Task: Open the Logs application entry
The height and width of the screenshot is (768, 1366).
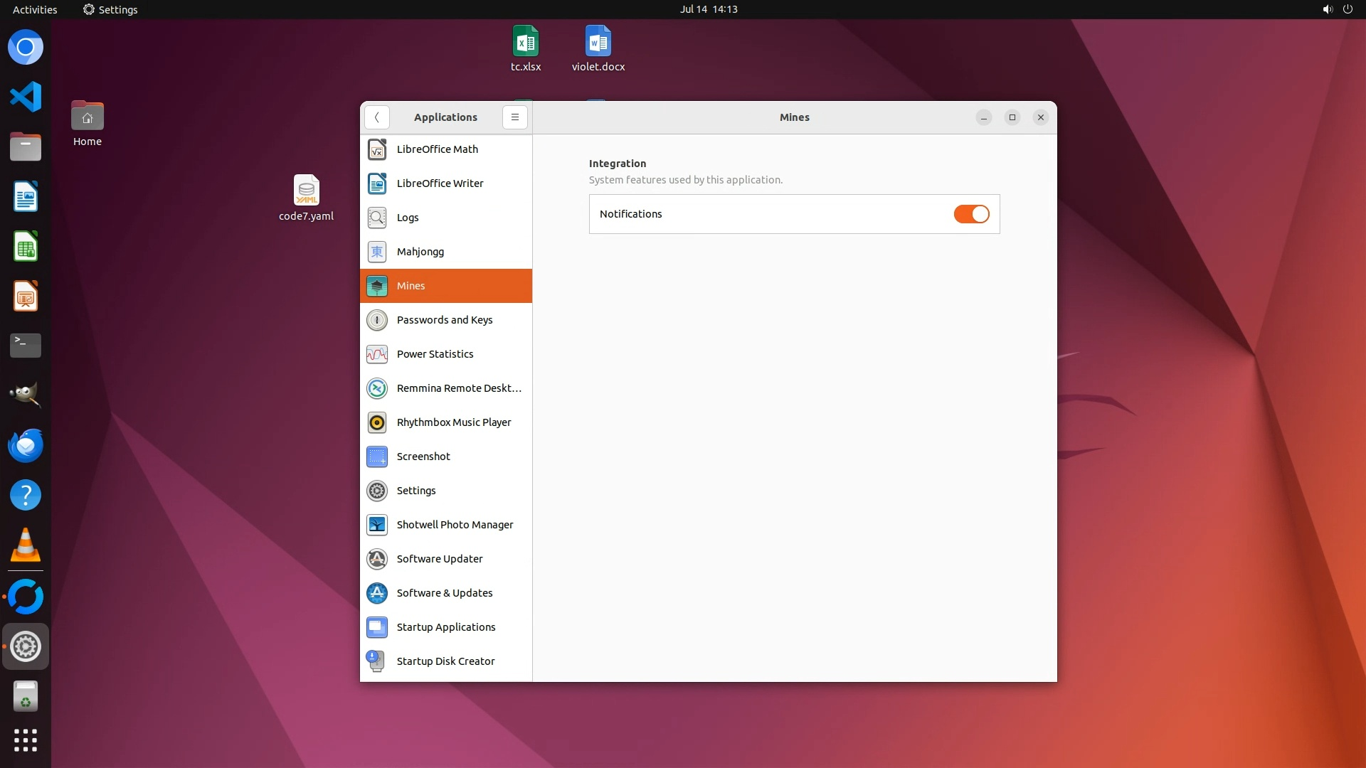Action: [445, 218]
